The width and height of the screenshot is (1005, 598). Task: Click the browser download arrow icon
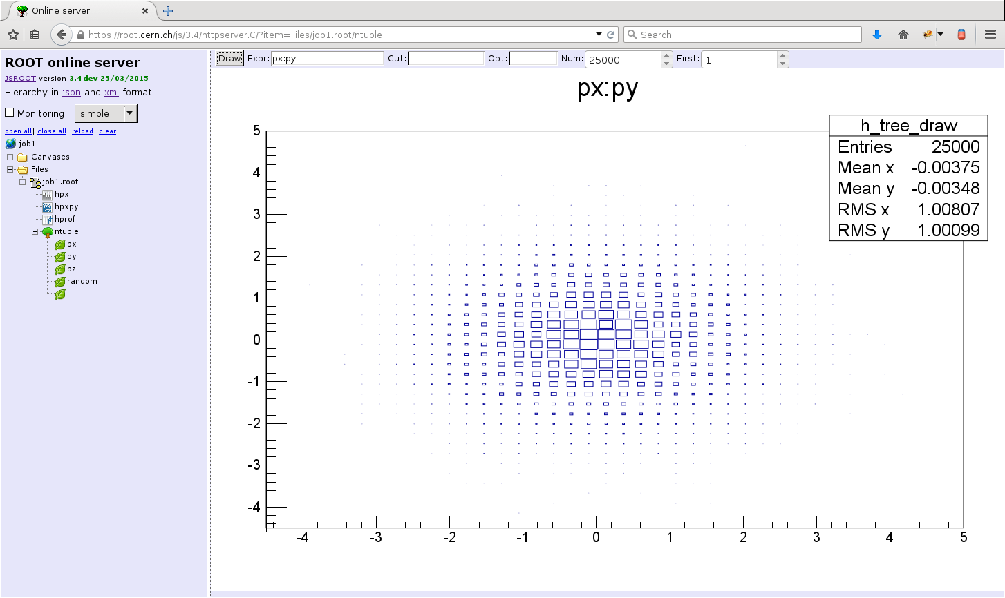[877, 35]
